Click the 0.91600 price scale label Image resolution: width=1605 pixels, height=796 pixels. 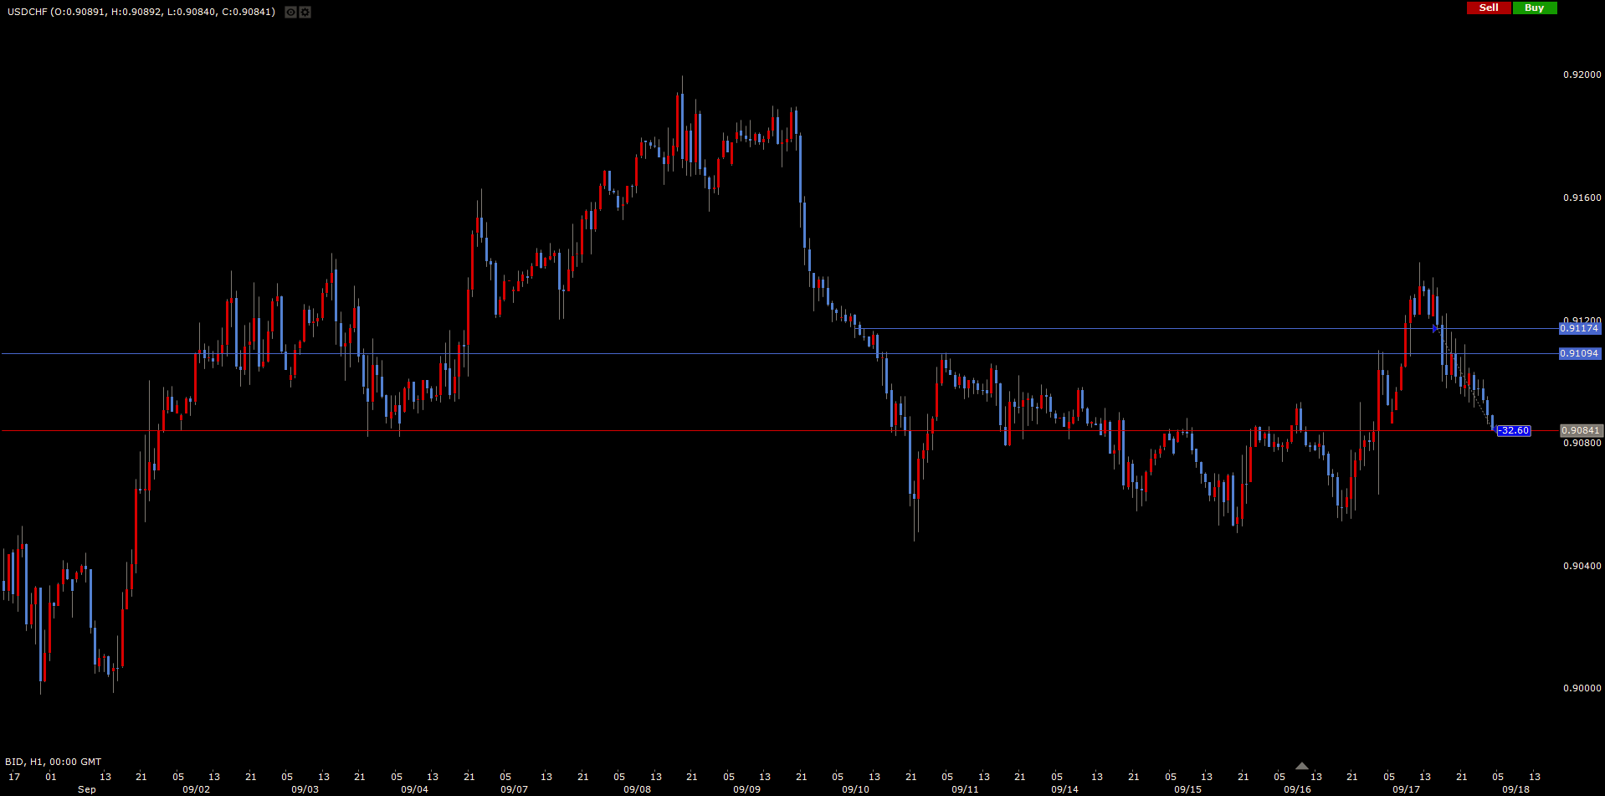pos(1582,198)
